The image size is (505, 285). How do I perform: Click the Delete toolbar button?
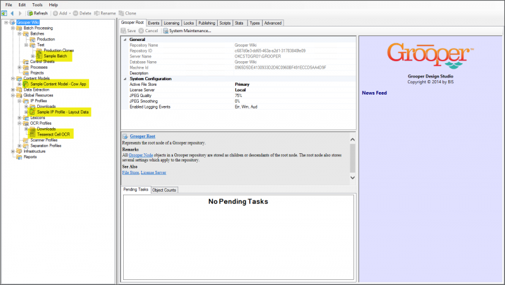(82, 13)
